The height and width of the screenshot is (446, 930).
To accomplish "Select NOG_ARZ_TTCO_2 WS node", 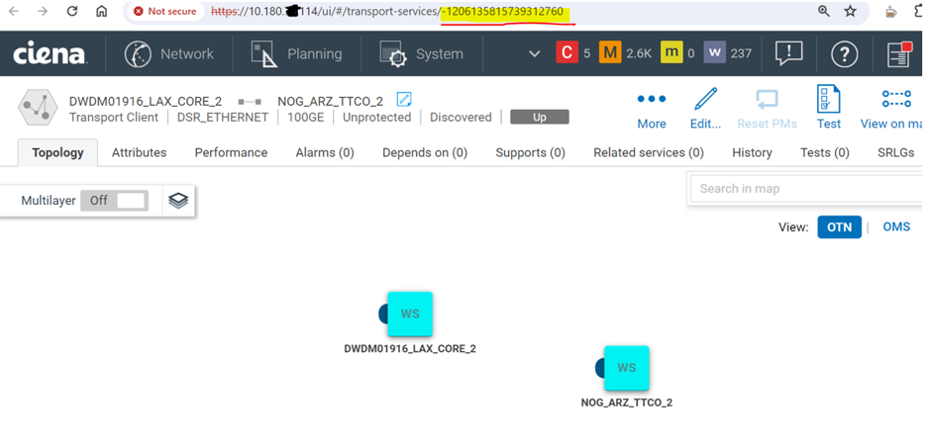I will coord(626,369).
